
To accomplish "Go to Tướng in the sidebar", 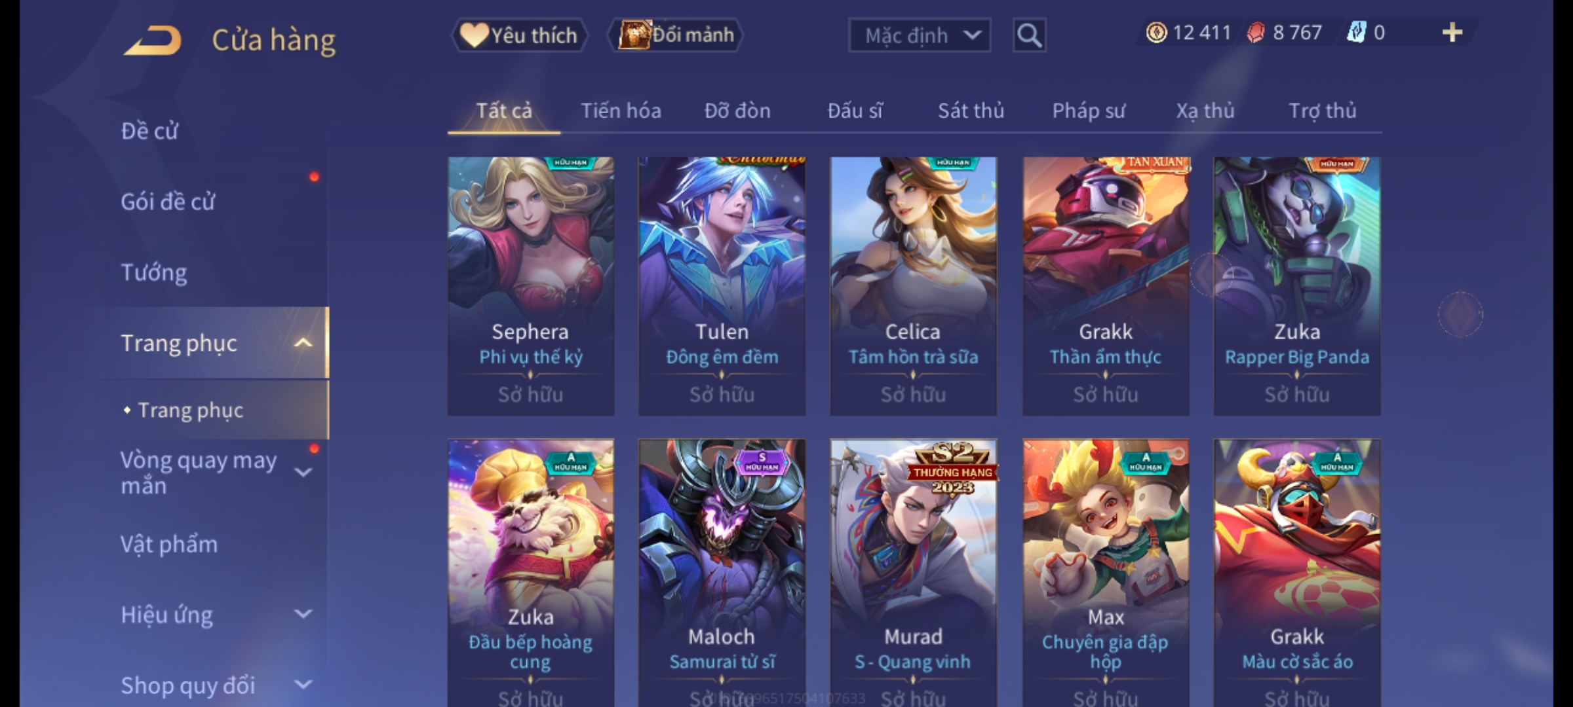I will pos(154,272).
